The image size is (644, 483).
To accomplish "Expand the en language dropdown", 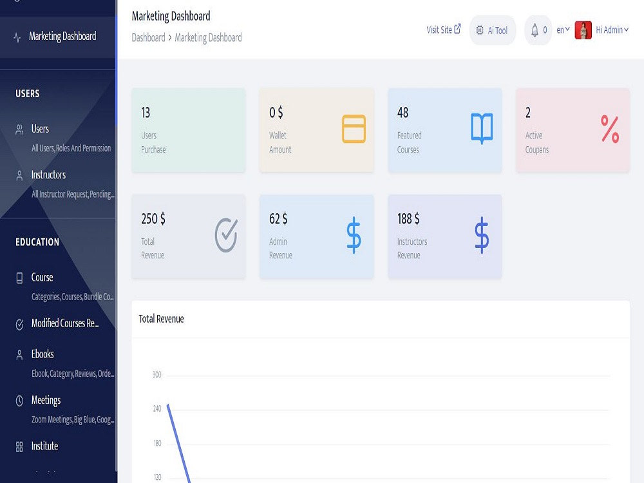I will (563, 30).
